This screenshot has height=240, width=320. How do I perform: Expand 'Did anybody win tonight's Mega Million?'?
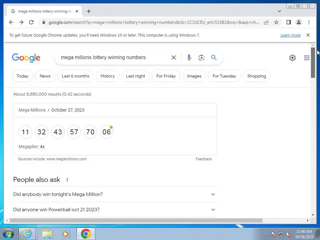coord(114,194)
